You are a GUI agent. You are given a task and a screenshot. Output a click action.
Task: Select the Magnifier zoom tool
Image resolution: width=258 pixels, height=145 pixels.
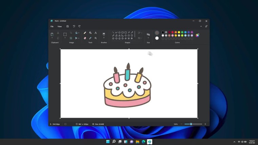96,38
